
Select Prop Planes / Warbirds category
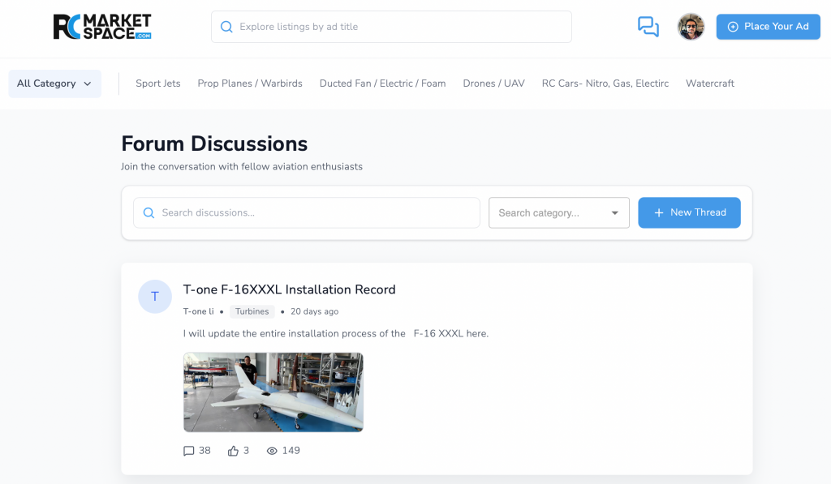250,84
